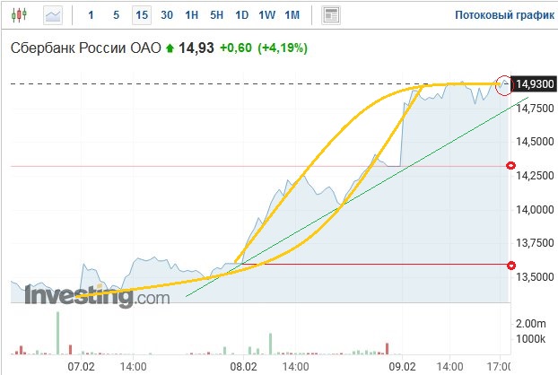Click the 1000k volume axis label
The image size is (558, 375).
[x=530, y=338]
